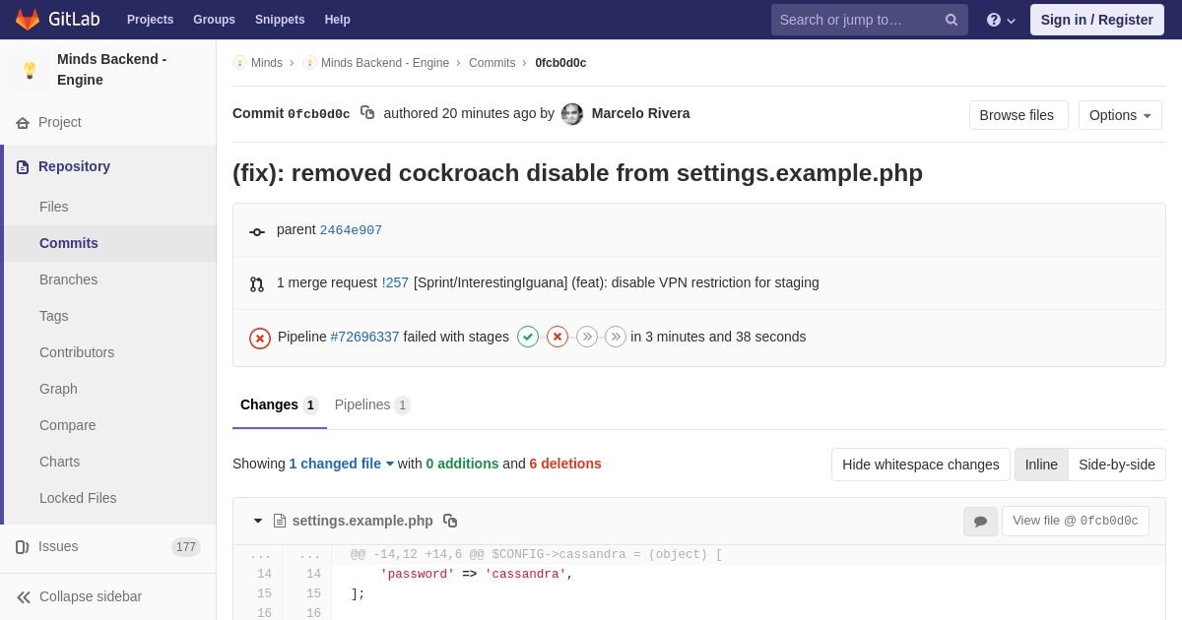Collapse the settings.example.php diff
This screenshot has height=620, width=1182.
258,521
